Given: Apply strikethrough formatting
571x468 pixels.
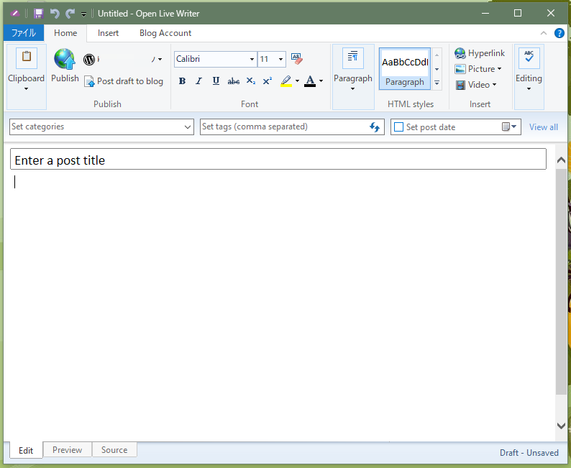Looking at the screenshot, I should [x=233, y=81].
